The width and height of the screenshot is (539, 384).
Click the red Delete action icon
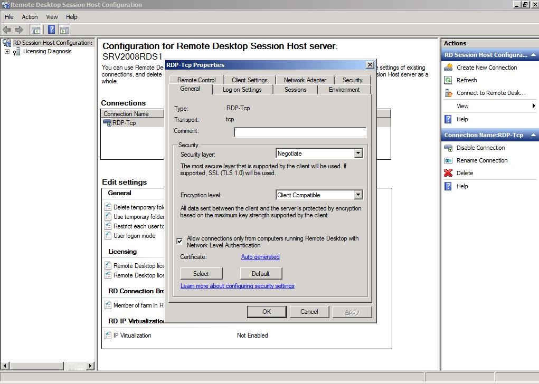[x=448, y=173]
